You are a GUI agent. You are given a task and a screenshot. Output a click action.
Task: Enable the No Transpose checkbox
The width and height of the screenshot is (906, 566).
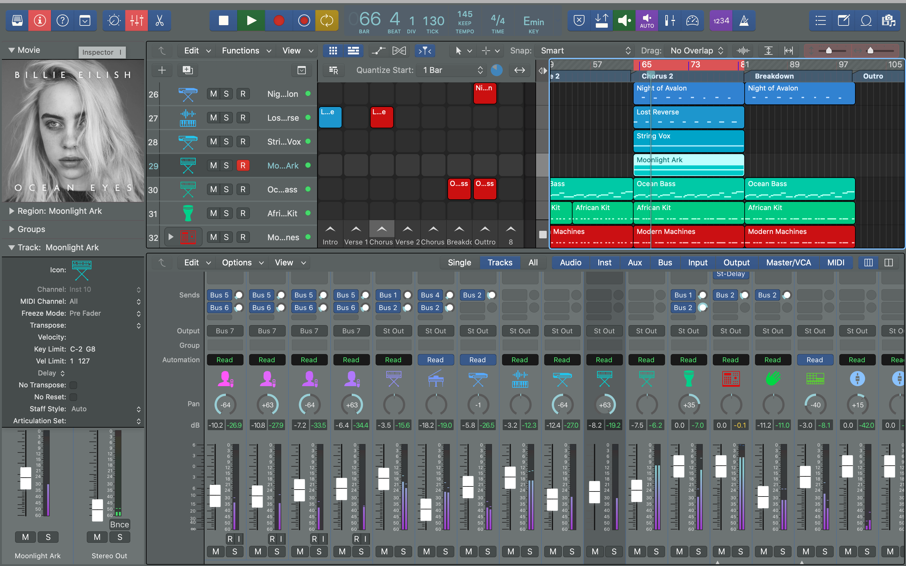coord(73,385)
